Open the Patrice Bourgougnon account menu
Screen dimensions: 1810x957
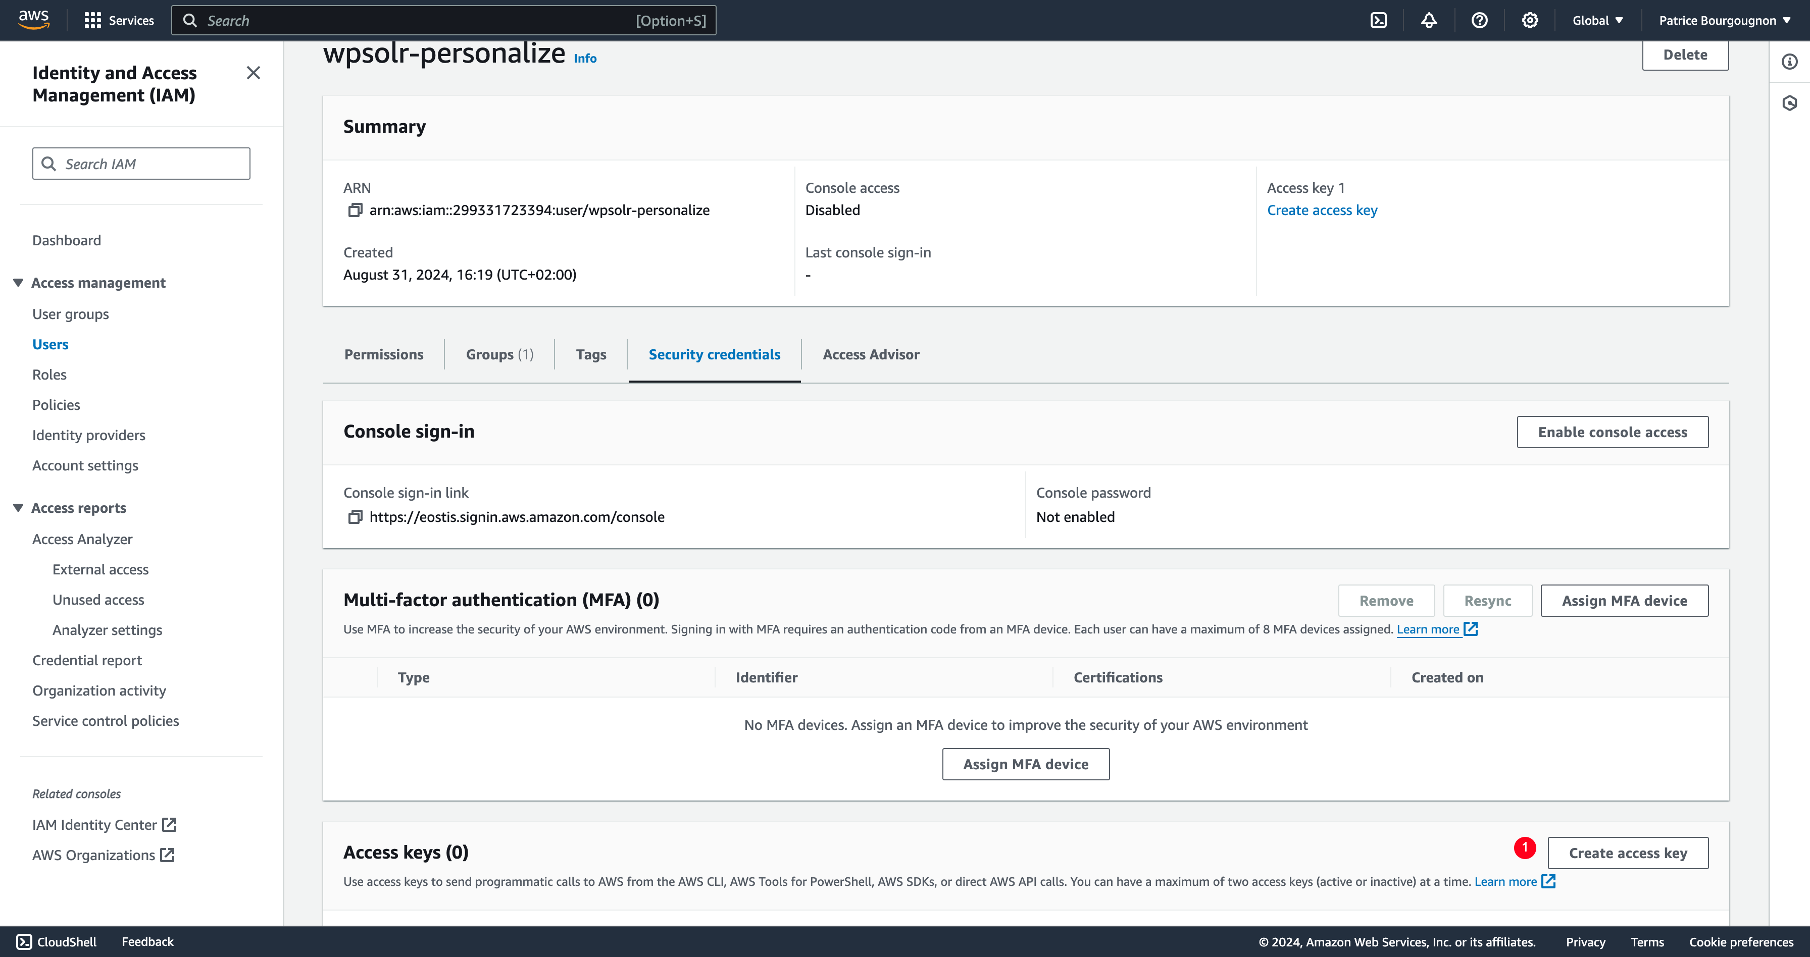pos(1724,20)
